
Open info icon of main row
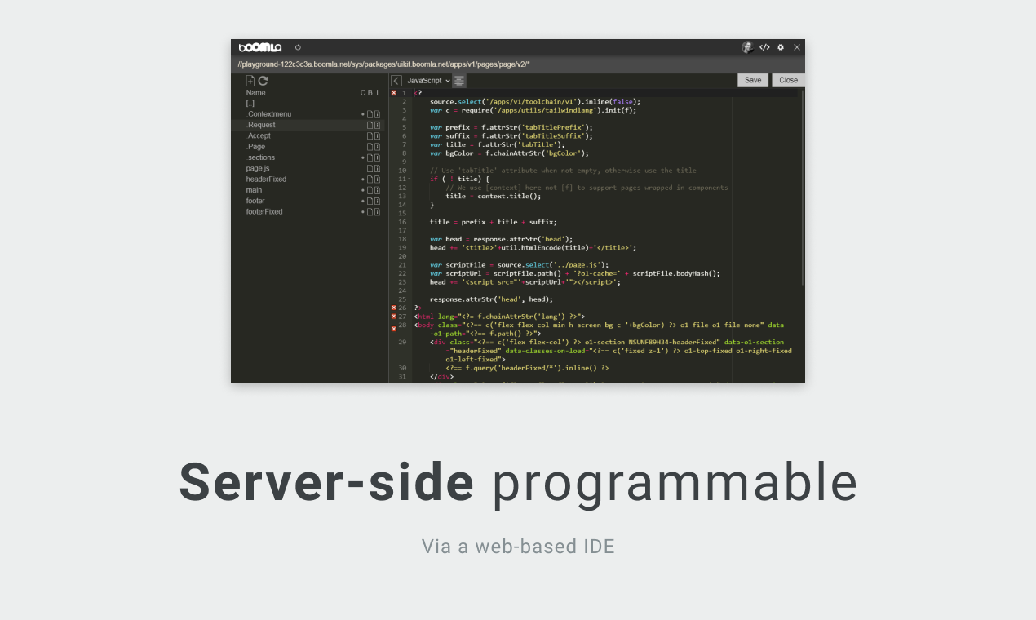pyautogui.click(x=378, y=190)
